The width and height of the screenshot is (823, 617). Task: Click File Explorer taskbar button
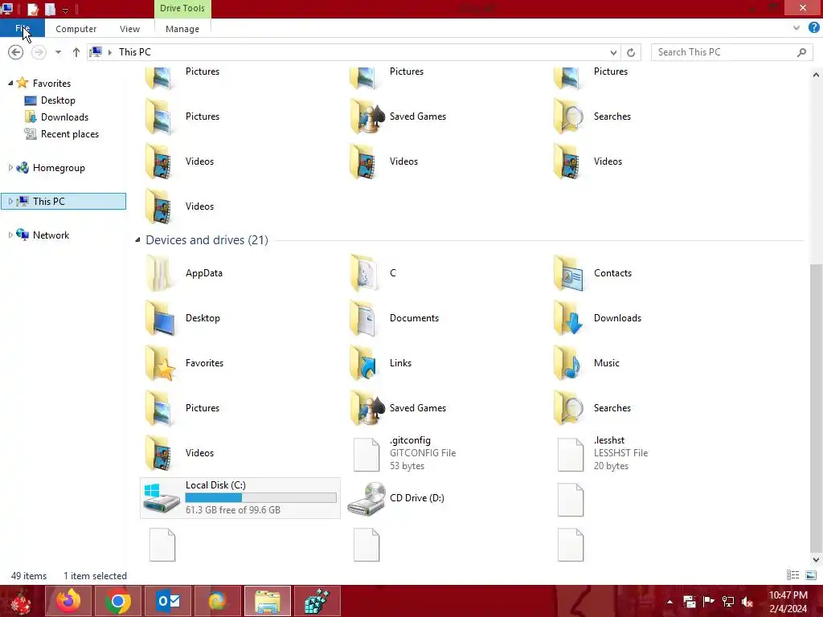coord(267,601)
